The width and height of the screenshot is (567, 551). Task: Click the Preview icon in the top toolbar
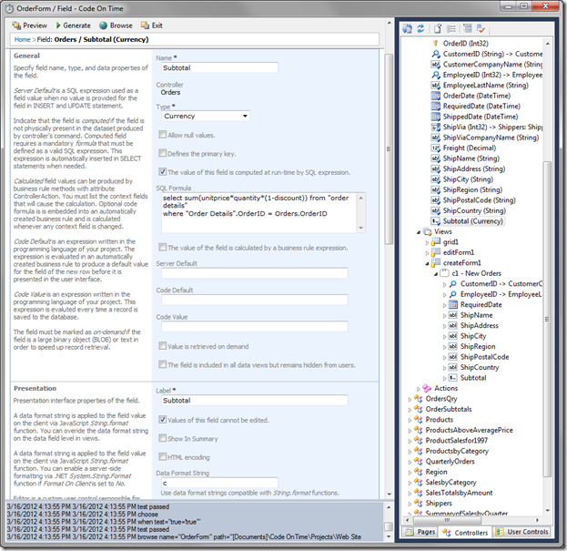[15, 26]
